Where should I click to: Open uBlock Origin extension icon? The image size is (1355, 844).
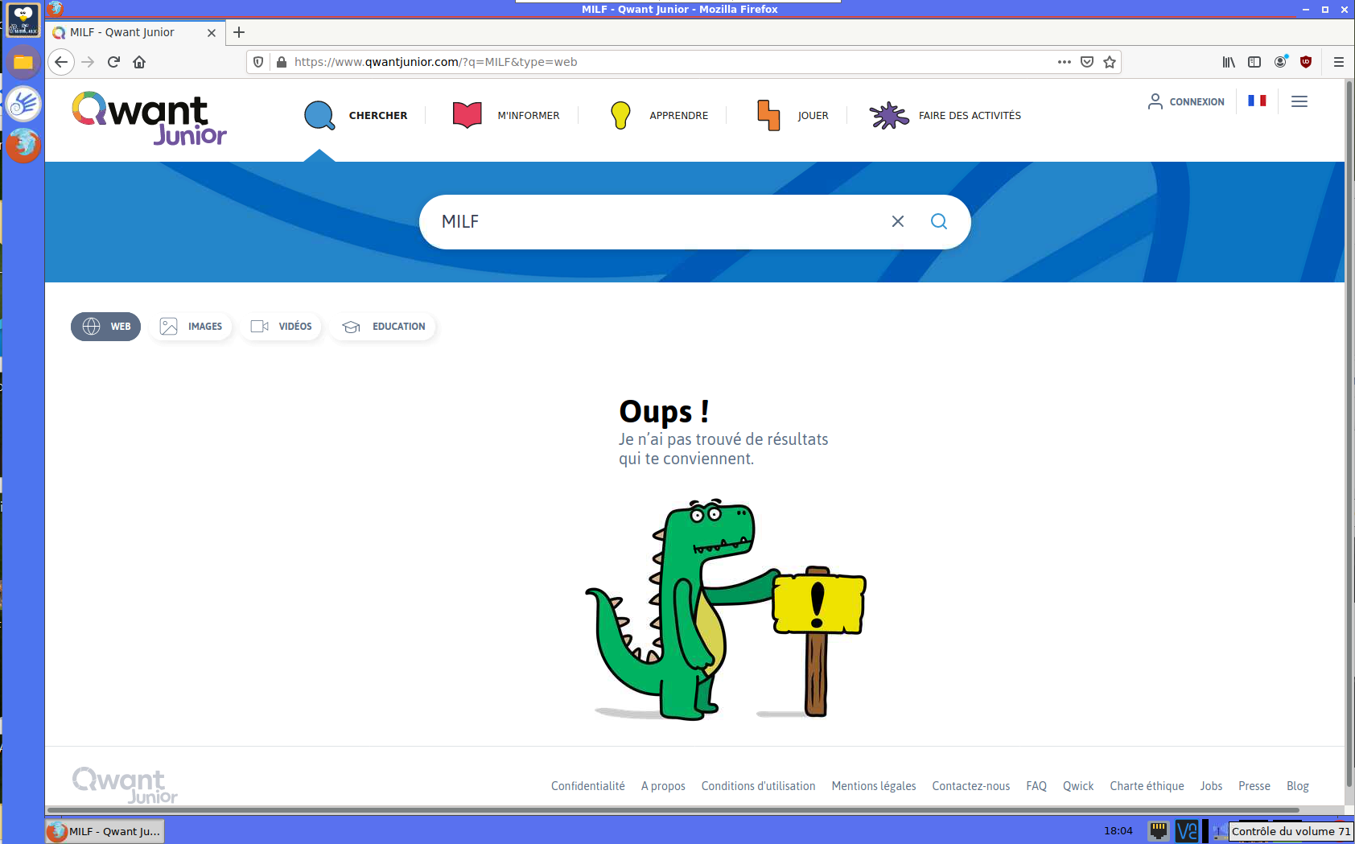(1306, 62)
